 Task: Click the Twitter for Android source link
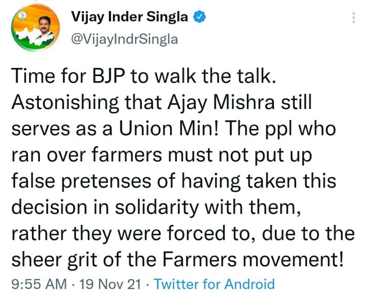pyautogui.click(x=214, y=284)
